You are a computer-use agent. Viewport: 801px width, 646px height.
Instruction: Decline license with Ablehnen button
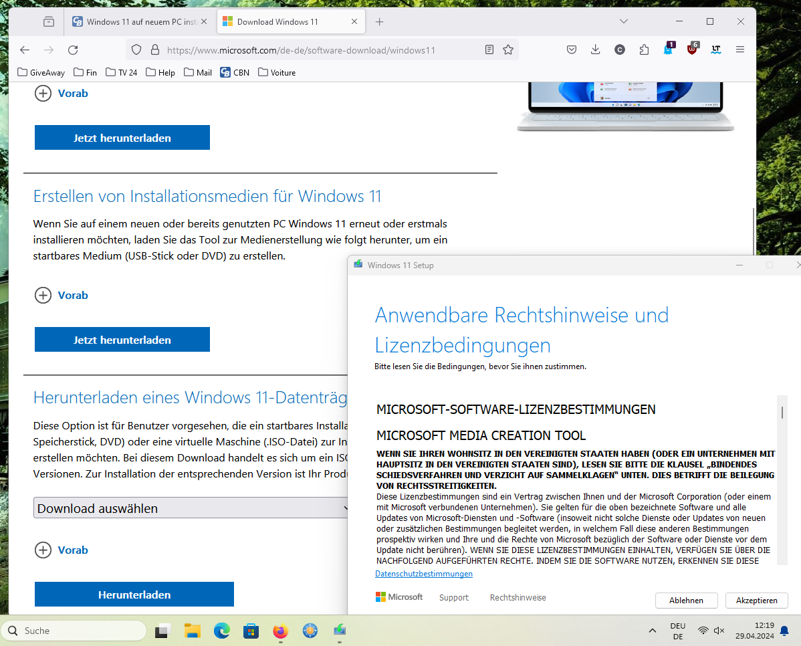686,600
